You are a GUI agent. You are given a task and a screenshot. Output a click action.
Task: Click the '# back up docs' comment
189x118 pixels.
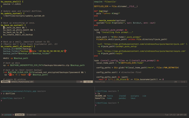click(x=12, y=63)
